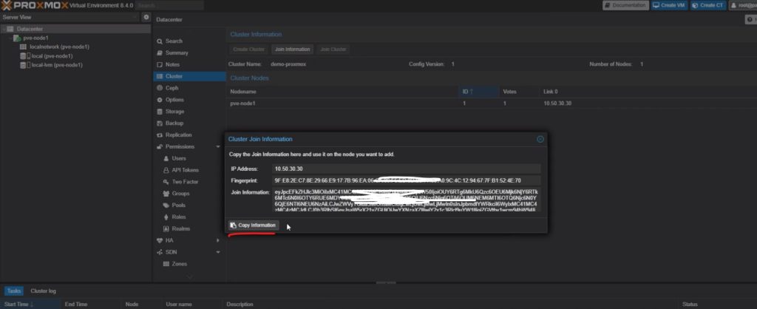This screenshot has height=309, width=757.
Task: Select the Cluster menu item
Action: (x=189, y=76)
